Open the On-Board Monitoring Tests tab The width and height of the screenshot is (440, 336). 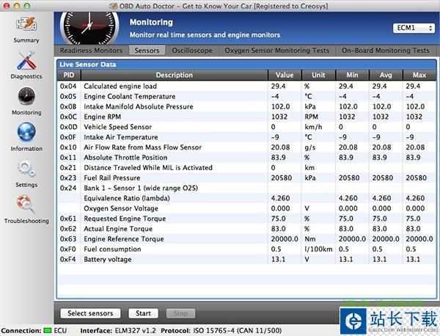(386, 51)
